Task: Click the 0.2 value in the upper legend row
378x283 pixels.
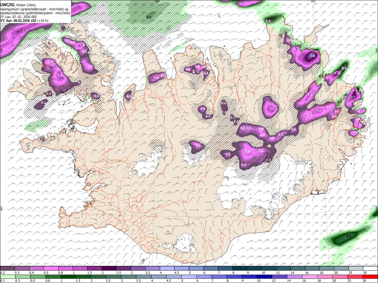Action: pos(3,273)
